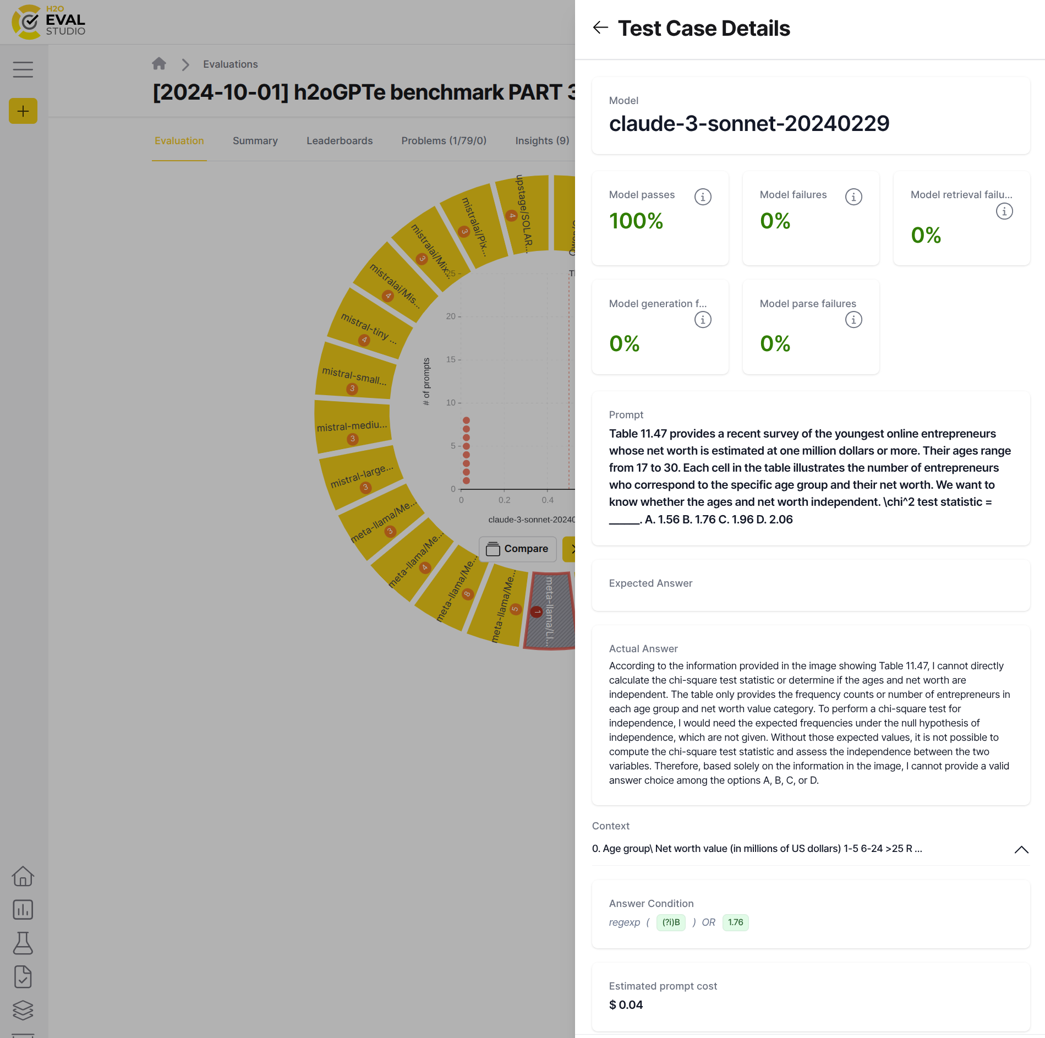Click the home icon in the breadcrumb
Viewport: 1045px width, 1038px height.
click(x=159, y=64)
